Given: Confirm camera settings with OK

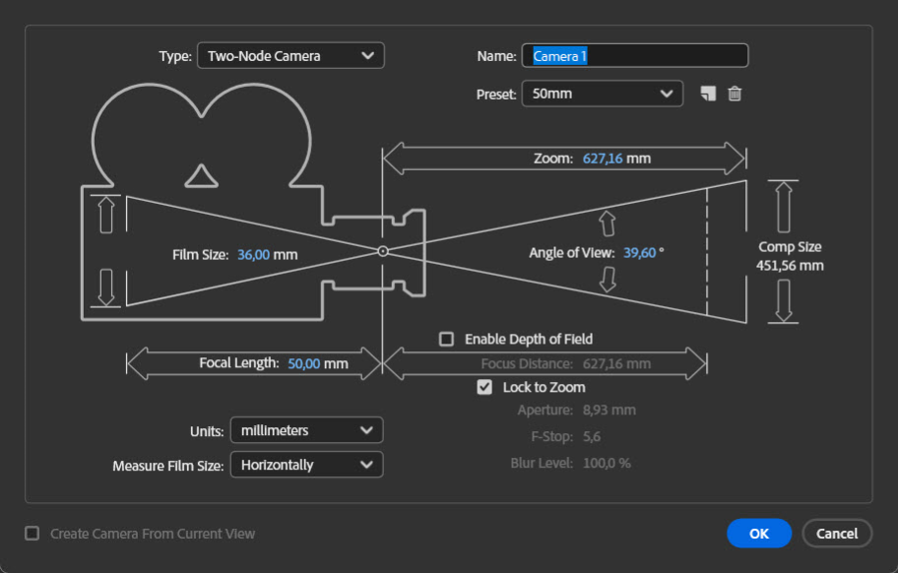Looking at the screenshot, I should (x=758, y=533).
